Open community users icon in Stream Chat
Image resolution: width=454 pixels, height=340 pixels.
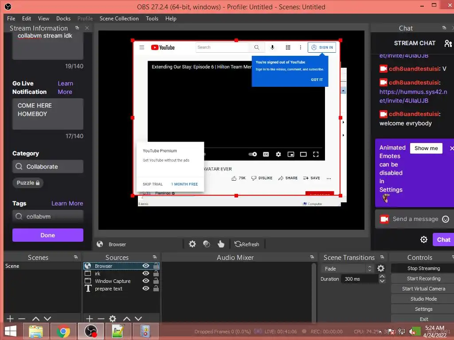[x=448, y=43]
